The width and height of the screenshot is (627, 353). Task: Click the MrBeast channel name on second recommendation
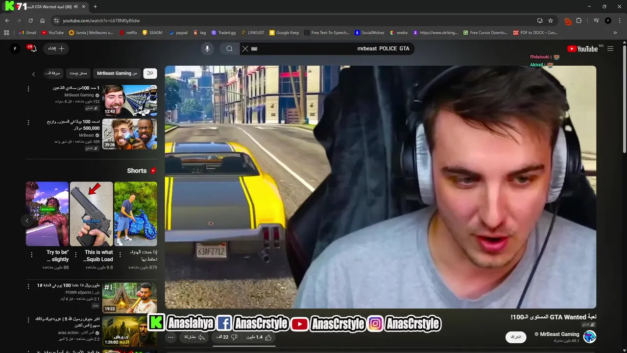(86, 135)
